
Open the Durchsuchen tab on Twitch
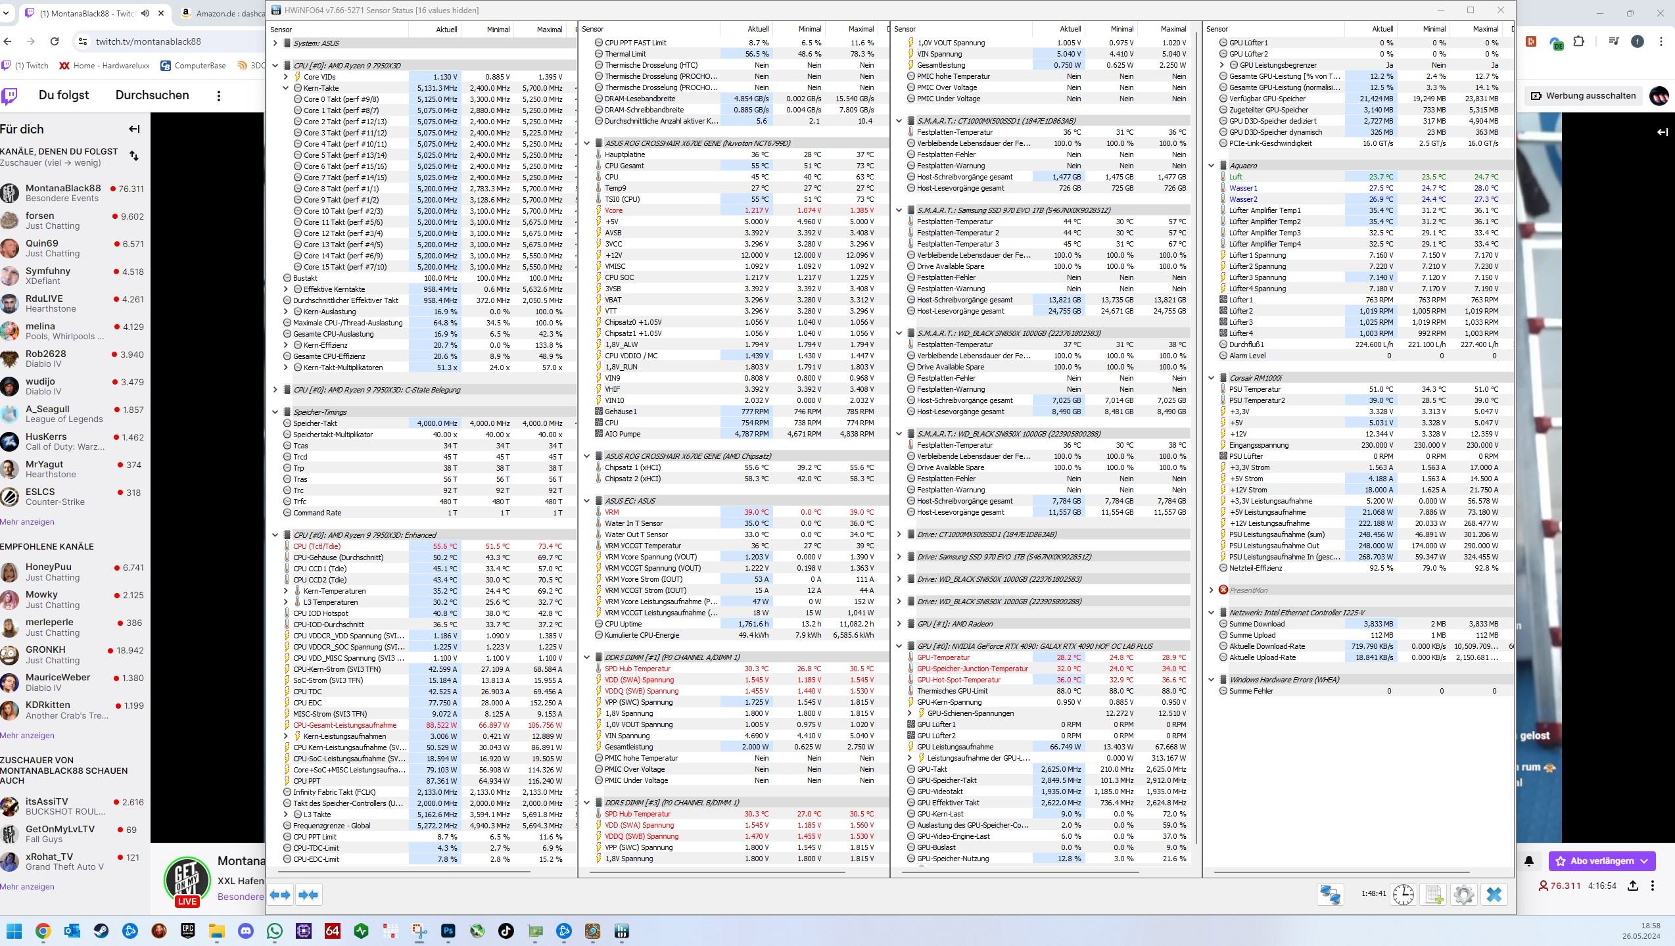pyautogui.click(x=152, y=95)
